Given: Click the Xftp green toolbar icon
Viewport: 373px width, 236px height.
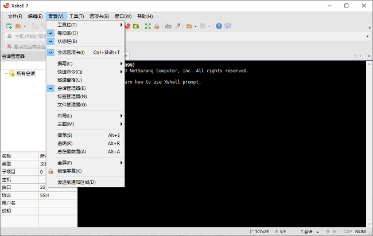Looking at the screenshot, I should click(137, 26).
